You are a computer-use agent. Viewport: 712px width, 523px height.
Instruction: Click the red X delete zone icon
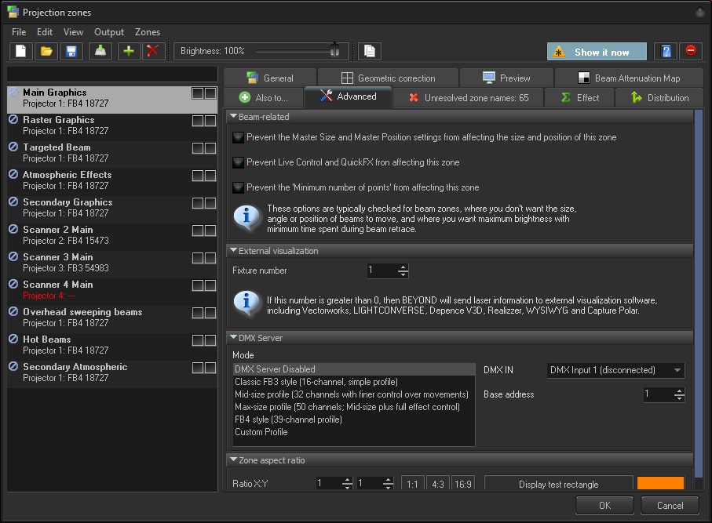pos(153,52)
